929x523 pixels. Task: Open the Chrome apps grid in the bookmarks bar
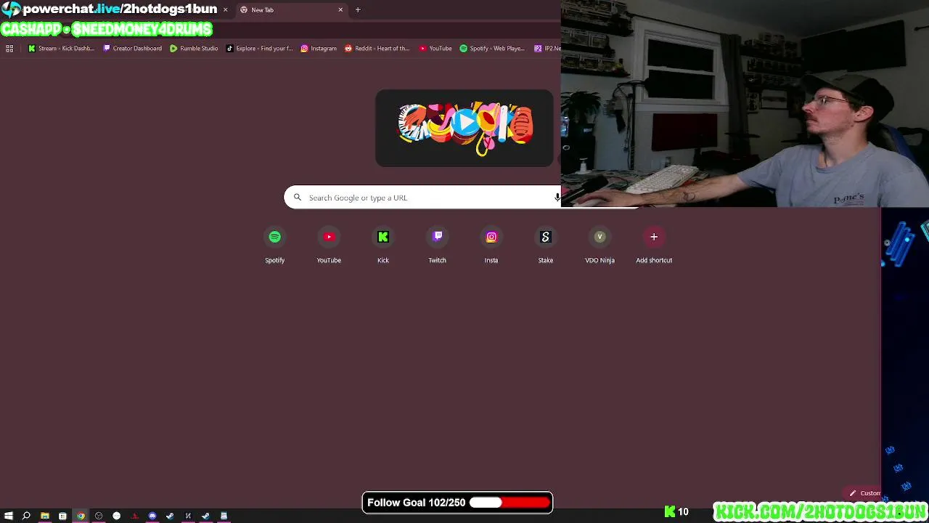tap(9, 49)
